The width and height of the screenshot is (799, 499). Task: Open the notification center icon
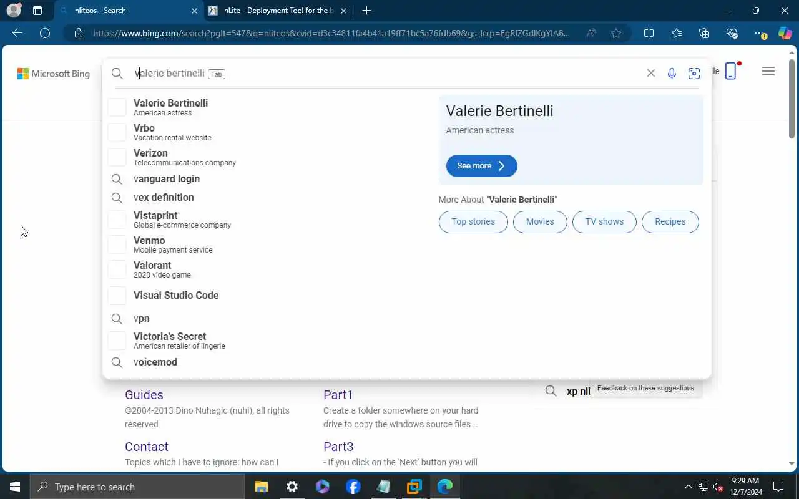click(778, 487)
